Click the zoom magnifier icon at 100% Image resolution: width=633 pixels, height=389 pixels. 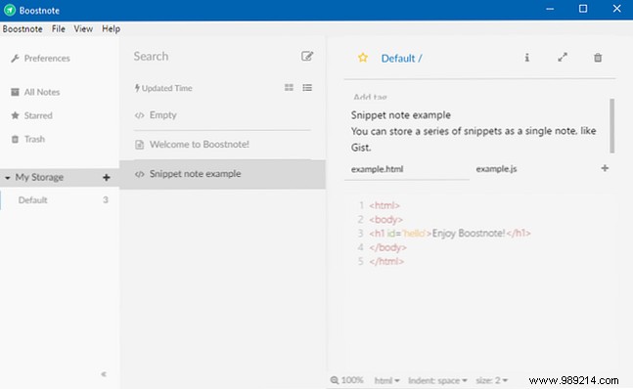click(335, 380)
